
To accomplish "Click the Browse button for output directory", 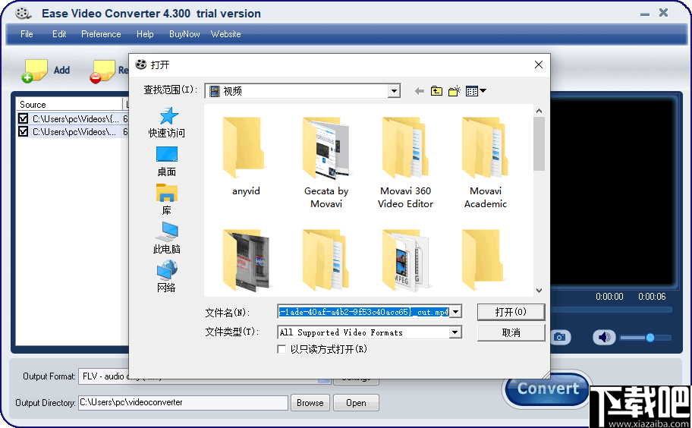I will pyautogui.click(x=310, y=403).
